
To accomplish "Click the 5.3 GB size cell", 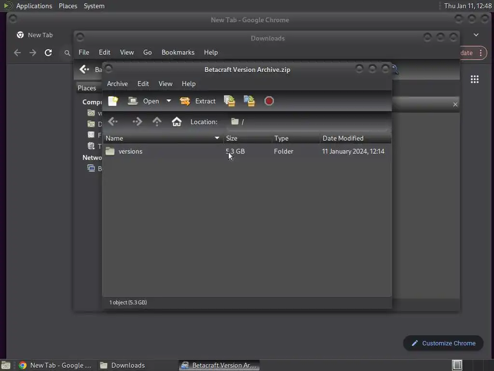I will [235, 151].
